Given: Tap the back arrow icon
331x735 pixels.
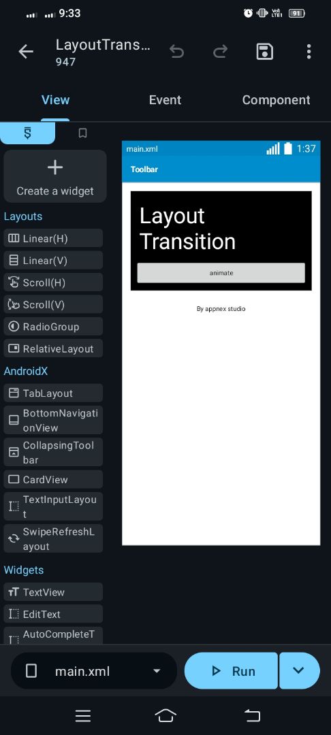Looking at the screenshot, I should (26, 52).
